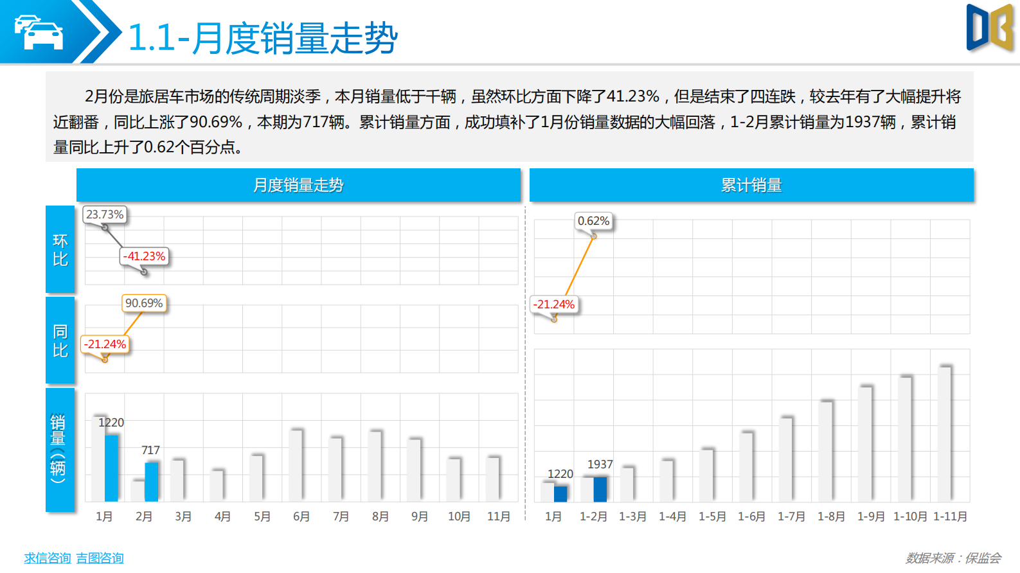Click the summary paragraph text box
1020x573 pixels.
tap(510, 117)
